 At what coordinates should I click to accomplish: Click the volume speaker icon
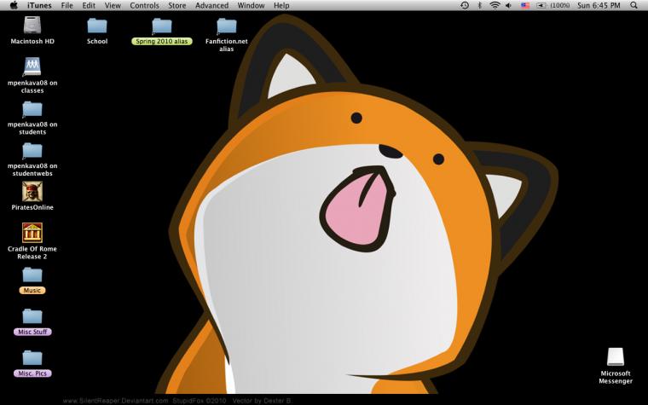tap(509, 5)
